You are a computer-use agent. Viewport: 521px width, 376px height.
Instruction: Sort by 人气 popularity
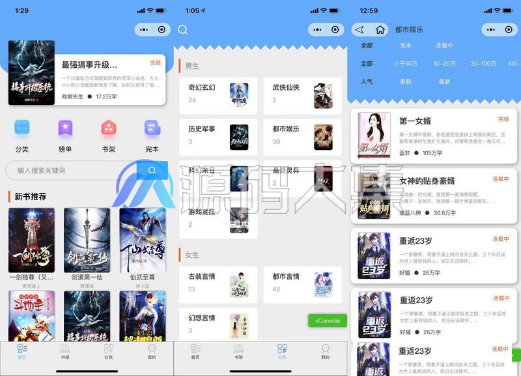tap(367, 81)
